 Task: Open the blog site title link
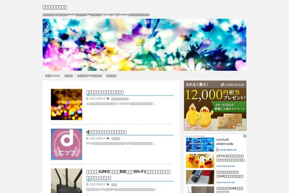point(55,7)
